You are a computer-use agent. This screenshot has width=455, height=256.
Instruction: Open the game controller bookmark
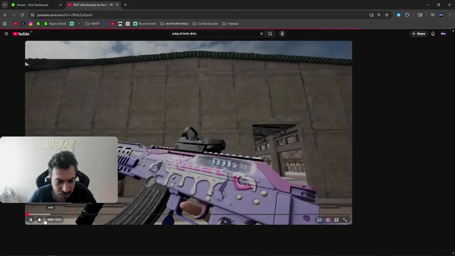pyautogui.click(x=120, y=24)
